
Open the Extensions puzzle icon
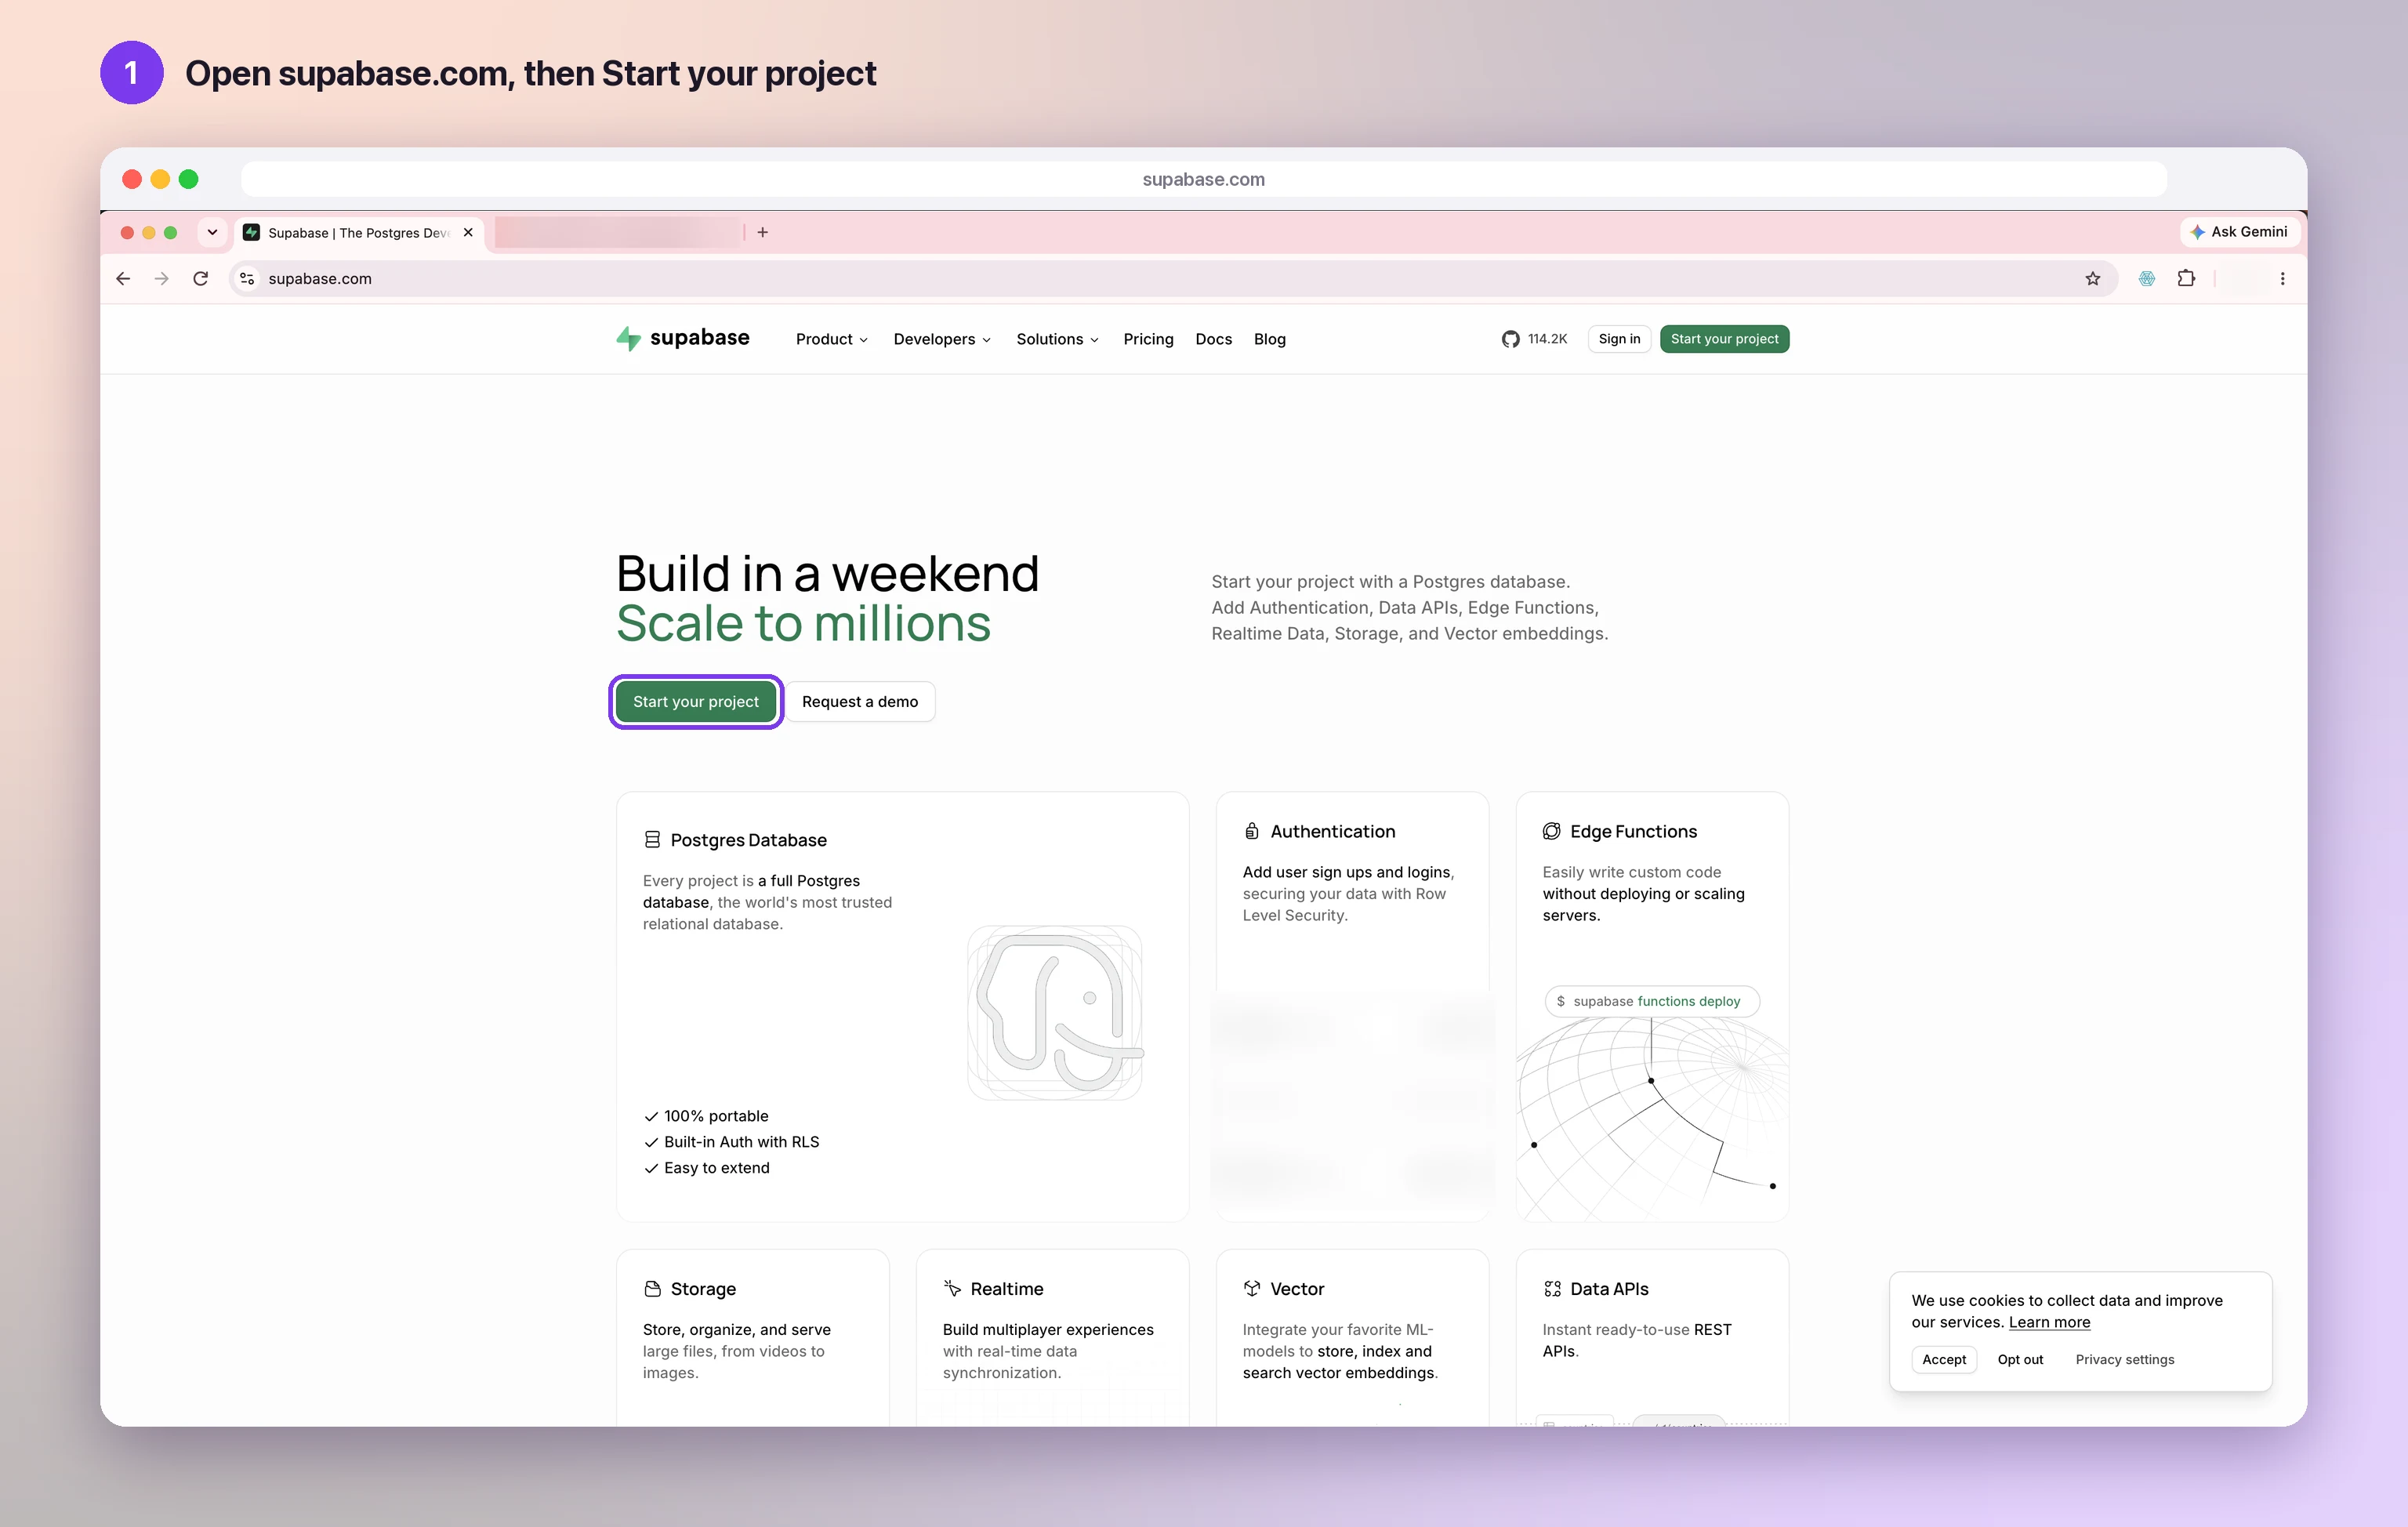tap(2186, 279)
